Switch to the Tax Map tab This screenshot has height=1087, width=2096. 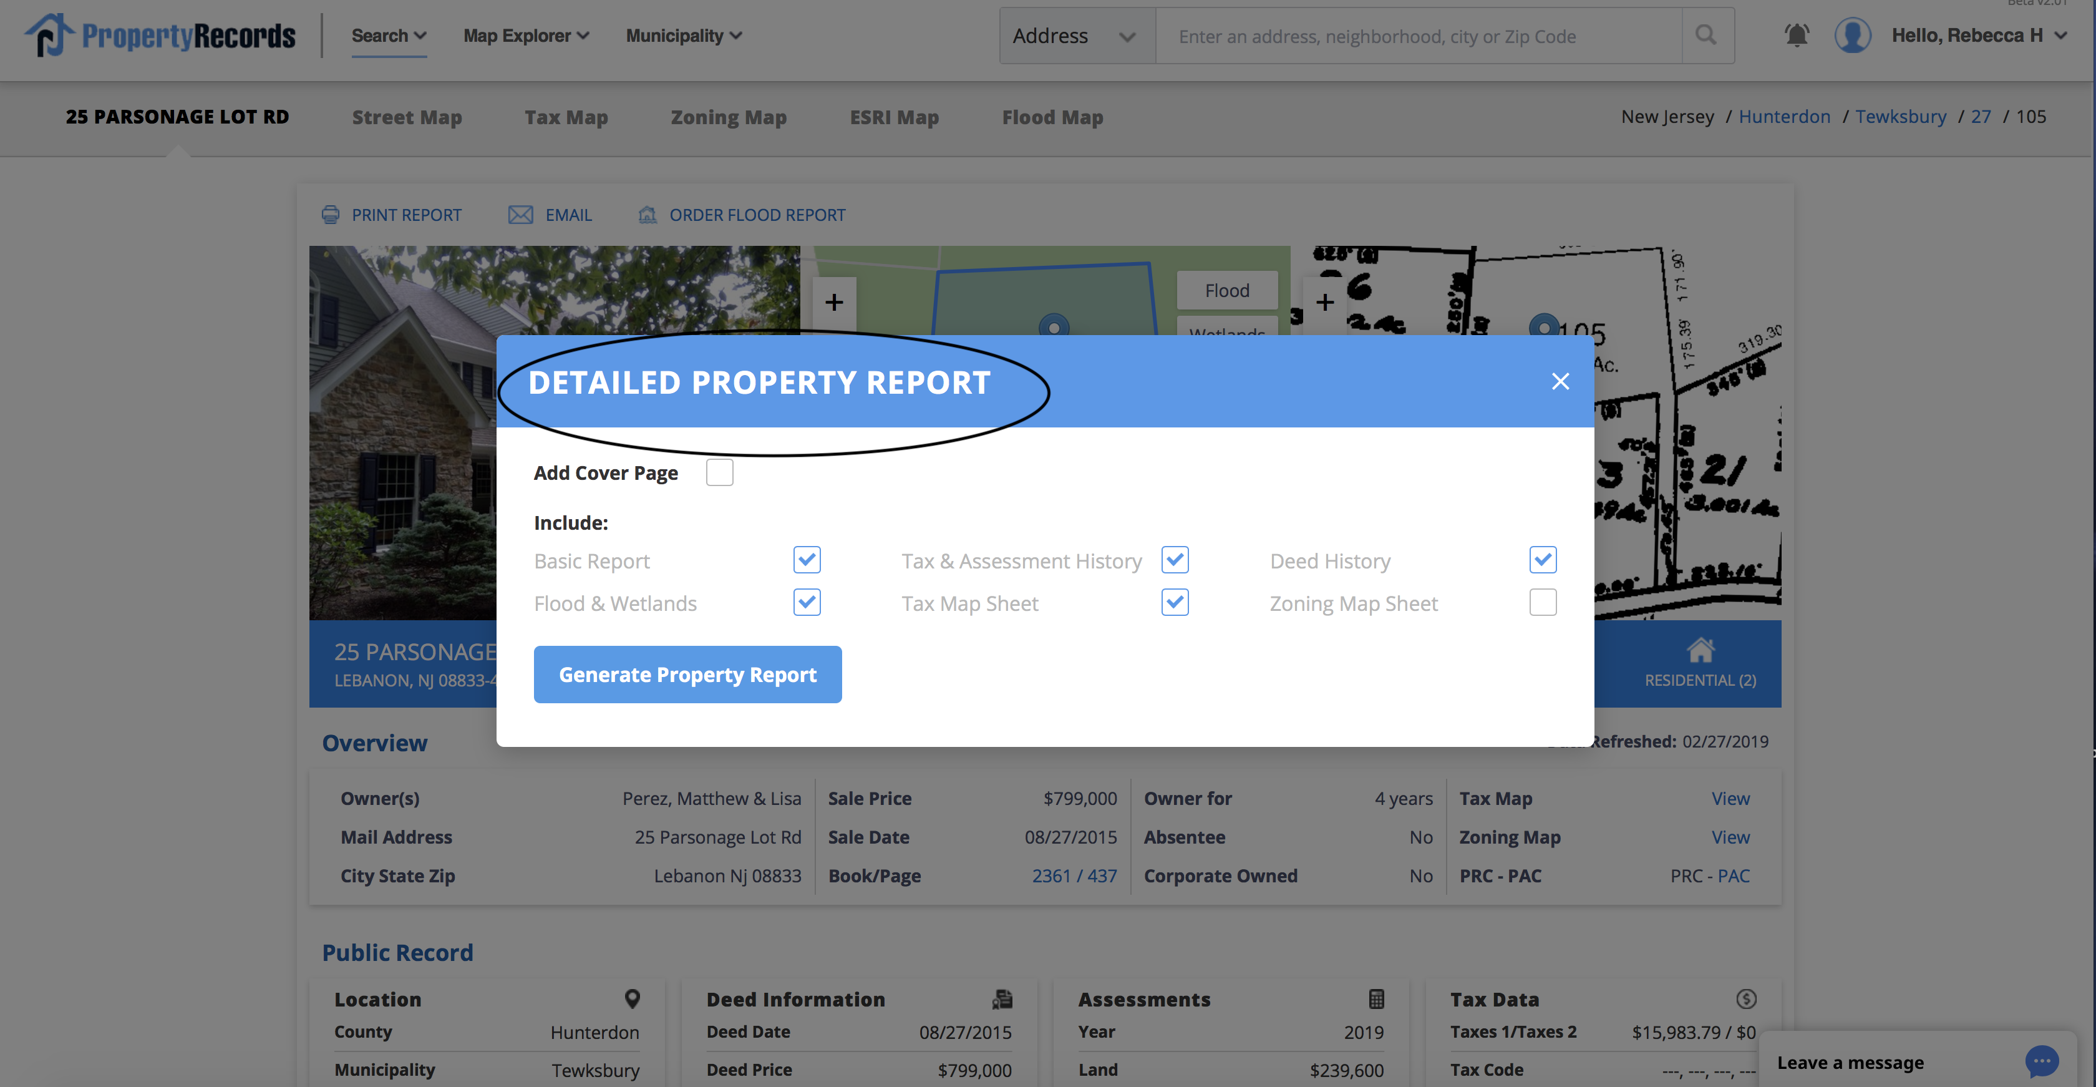click(x=566, y=117)
